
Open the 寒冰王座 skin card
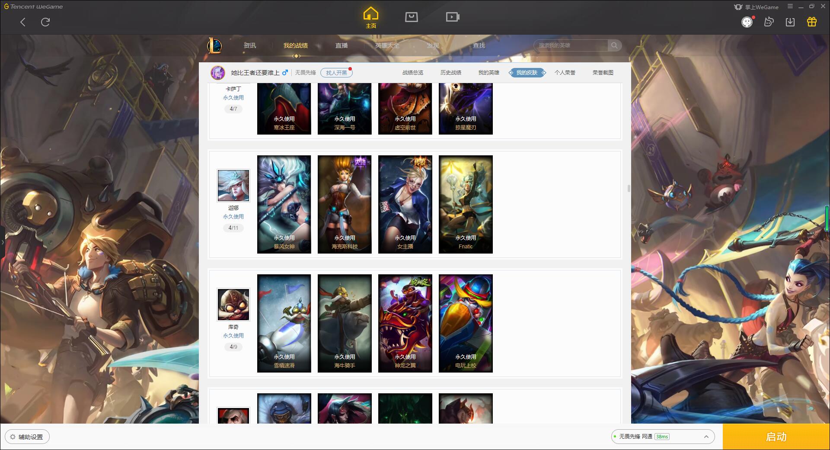pos(284,109)
